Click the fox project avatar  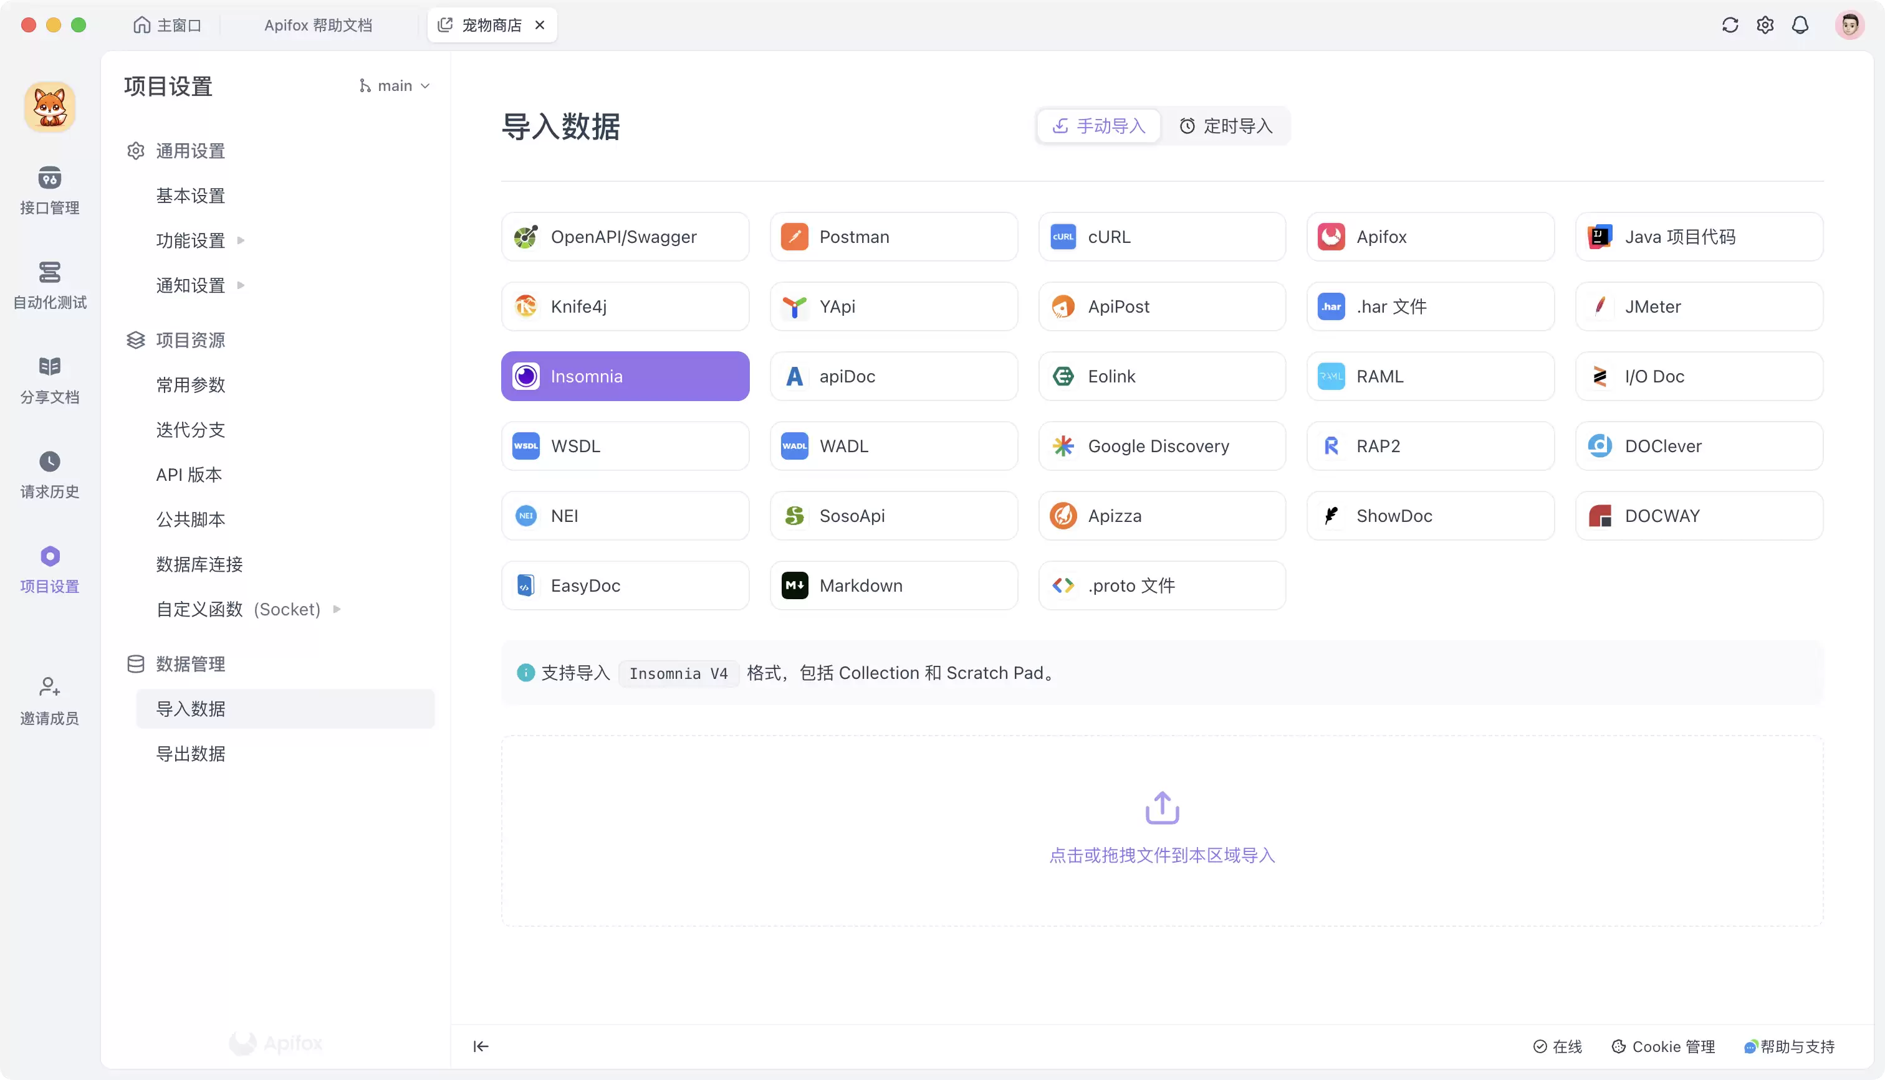[50, 107]
